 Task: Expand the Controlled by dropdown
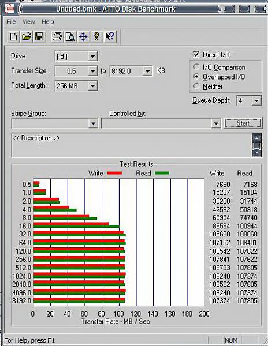pyautogui.click(x=216, y=123)
